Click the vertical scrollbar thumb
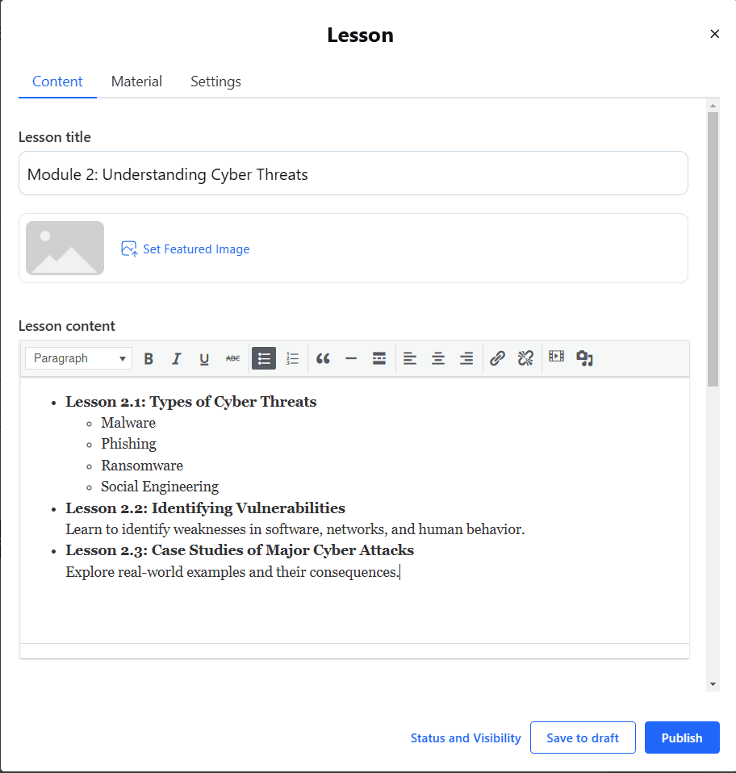The height and width of the screenshot is (773, 736). 713,249
